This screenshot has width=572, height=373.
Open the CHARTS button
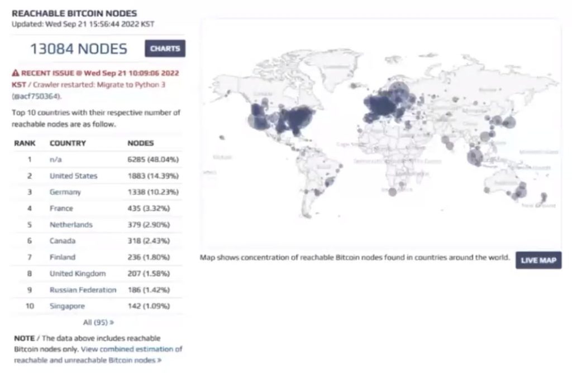(165, 49)
